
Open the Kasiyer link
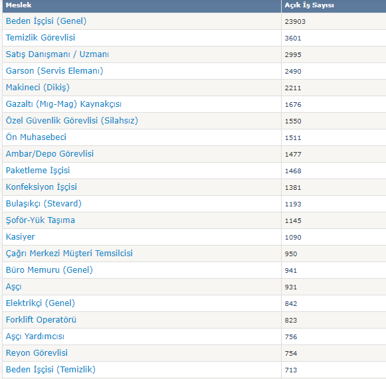point(21,237)
